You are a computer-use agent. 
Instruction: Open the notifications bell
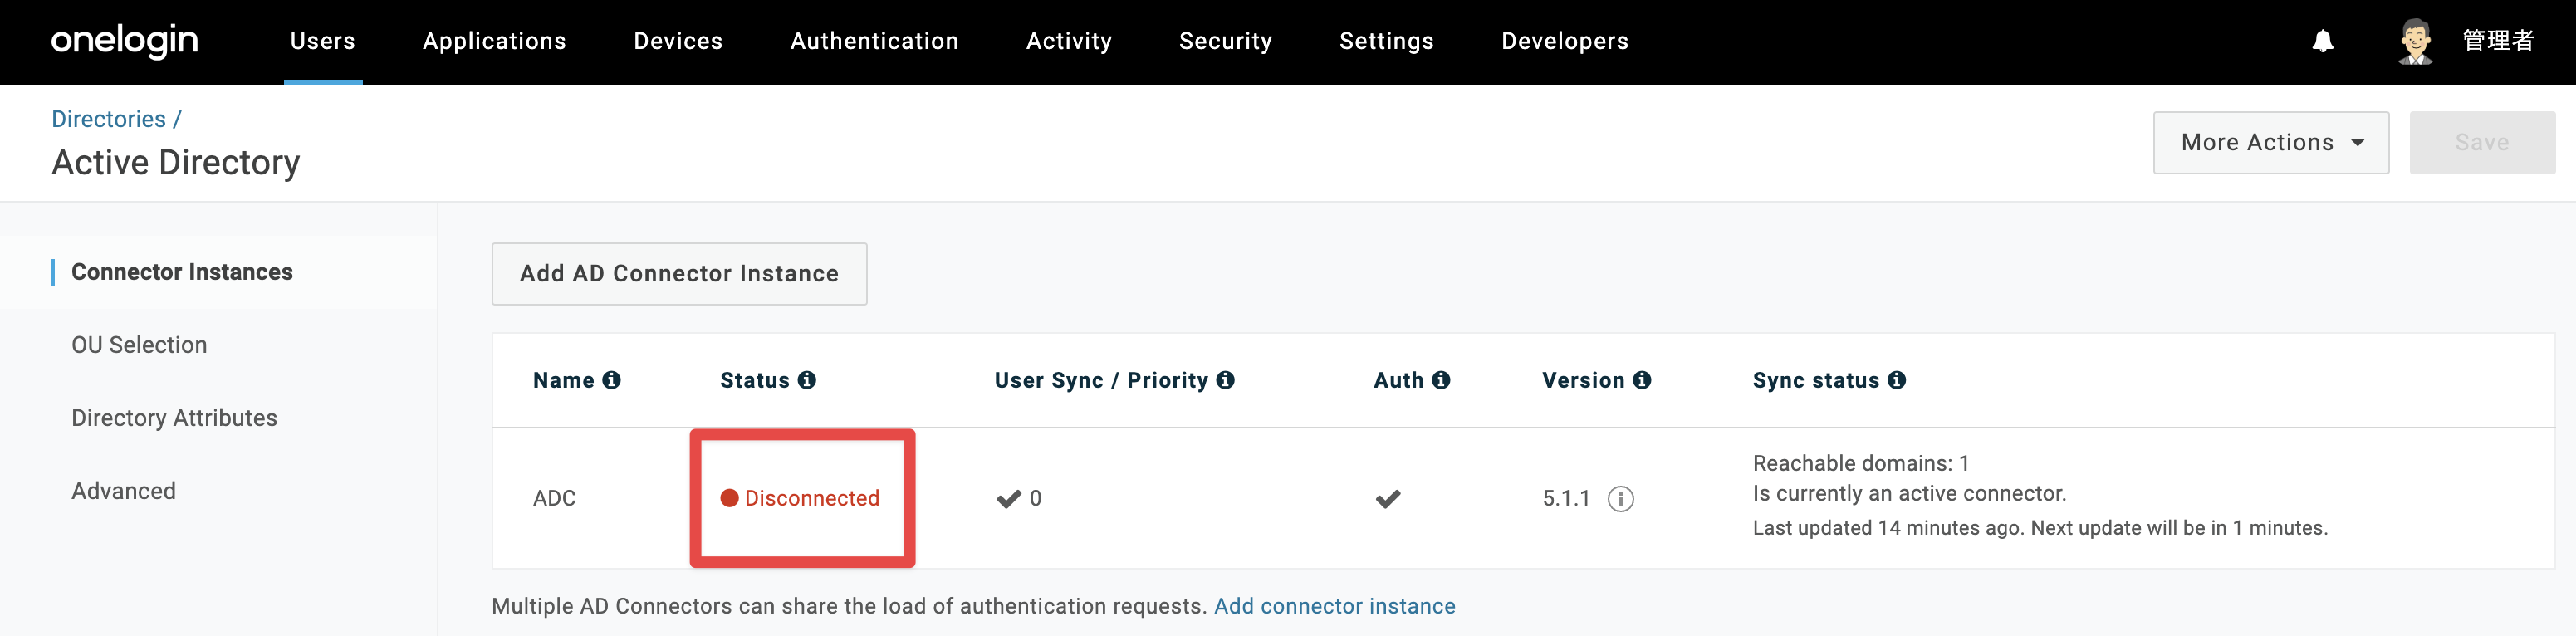click(2322, 41)
